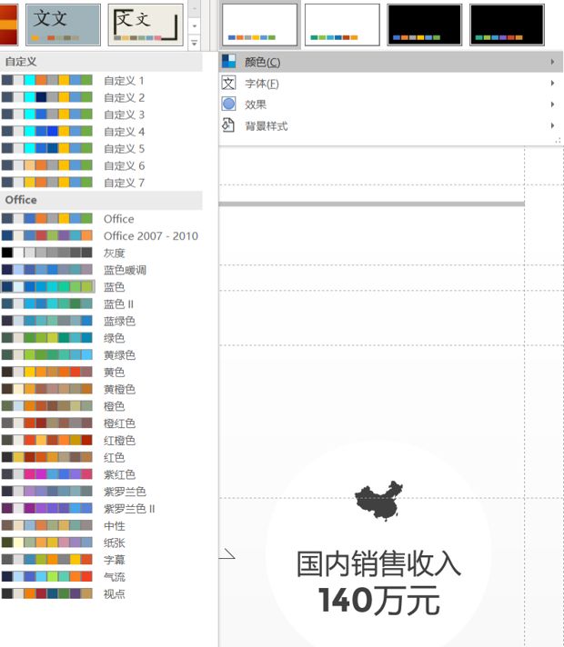564x647 pixels.
Task: Click the background styles paint icon
Action: coord(228,125)
